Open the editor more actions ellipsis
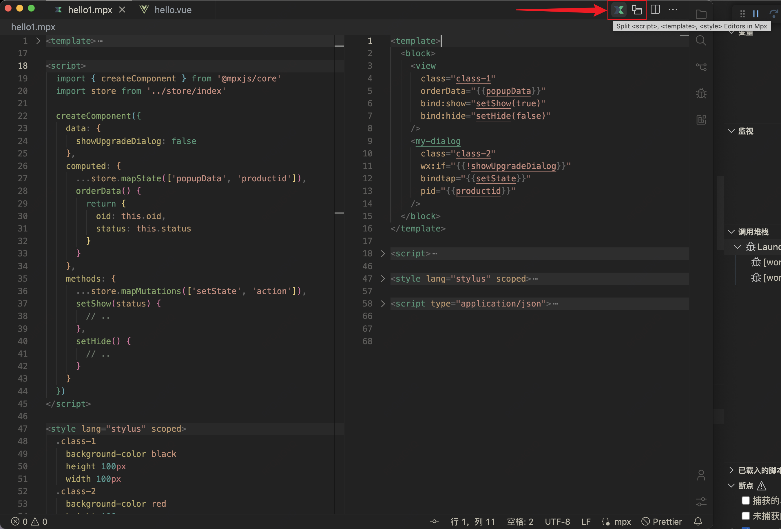Screen dimensions: 781x529 click(673, 9)
